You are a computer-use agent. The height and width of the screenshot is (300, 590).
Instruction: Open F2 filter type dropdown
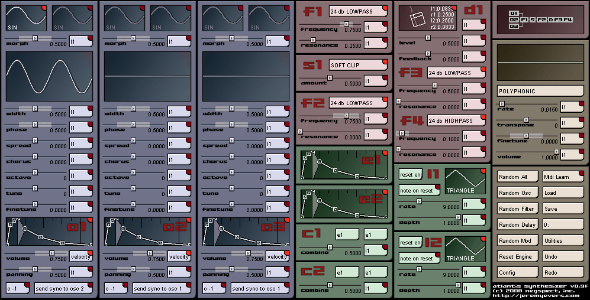(358, 103)
